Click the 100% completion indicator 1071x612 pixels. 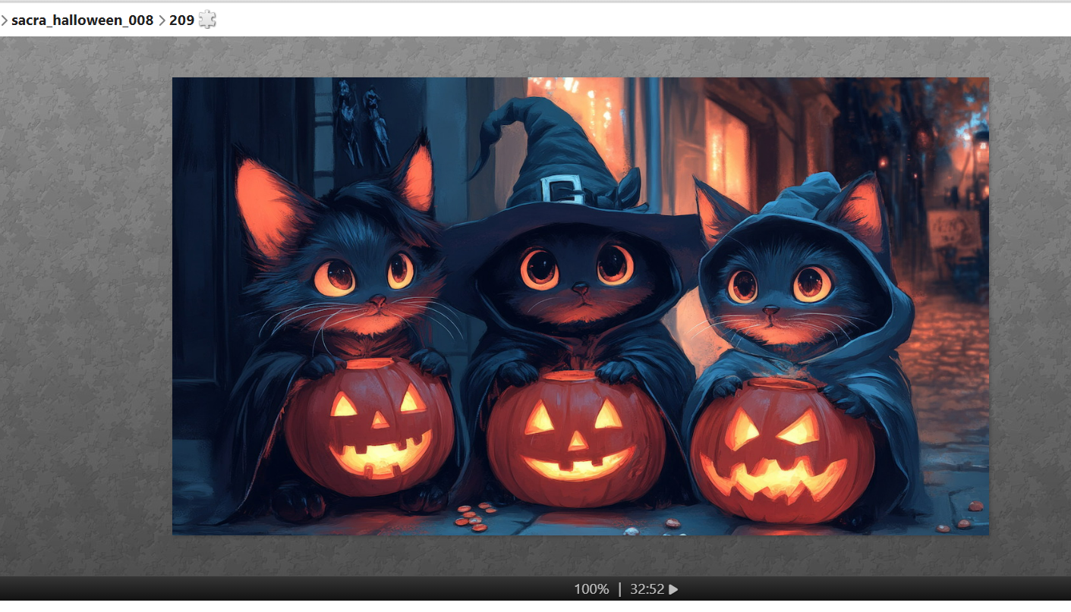[x=591, y=589]
